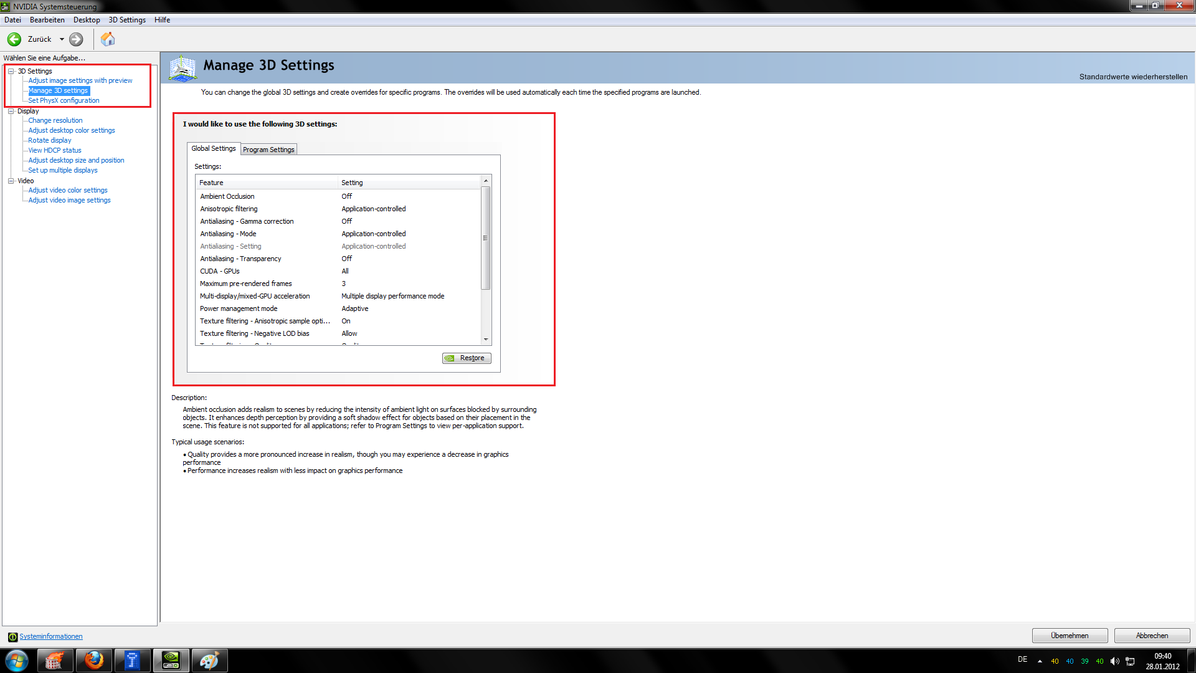Click the Setting column header
1196x673 pixels.
click(410, 183)
